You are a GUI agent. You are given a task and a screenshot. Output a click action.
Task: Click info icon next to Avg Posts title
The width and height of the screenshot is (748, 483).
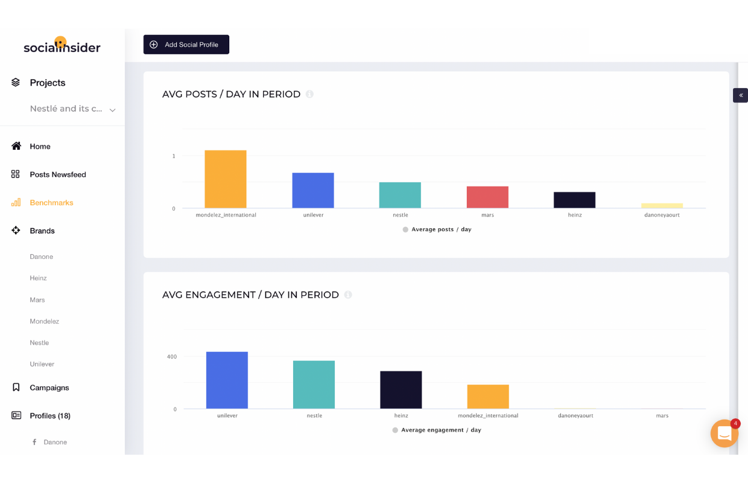[309, 94]
